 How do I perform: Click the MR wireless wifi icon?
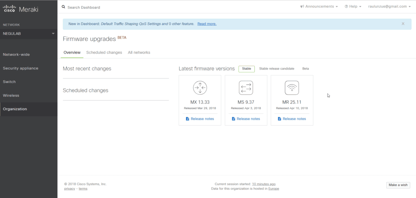click(292, 88)
